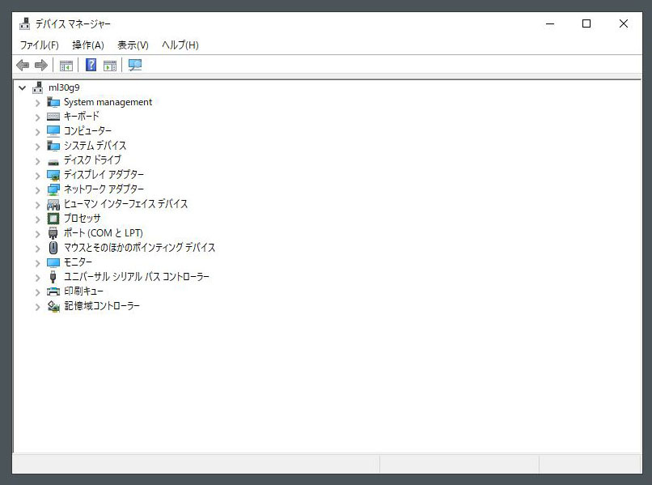Select the マウスとそのほかのポインティング デバイス label
This screenshot has width=652, height=485.
point(139,247)
